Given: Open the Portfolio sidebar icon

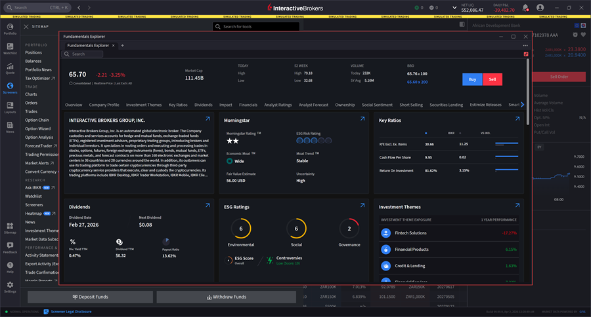Looking at the screenshot, I should point(10,28).
